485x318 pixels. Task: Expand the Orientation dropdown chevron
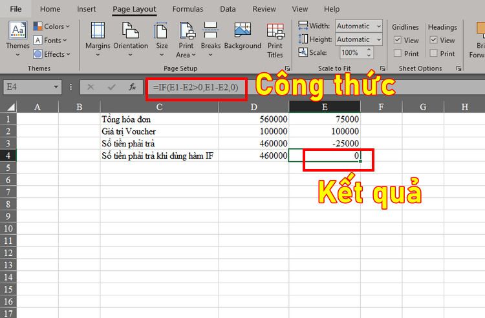click(131, 55)
